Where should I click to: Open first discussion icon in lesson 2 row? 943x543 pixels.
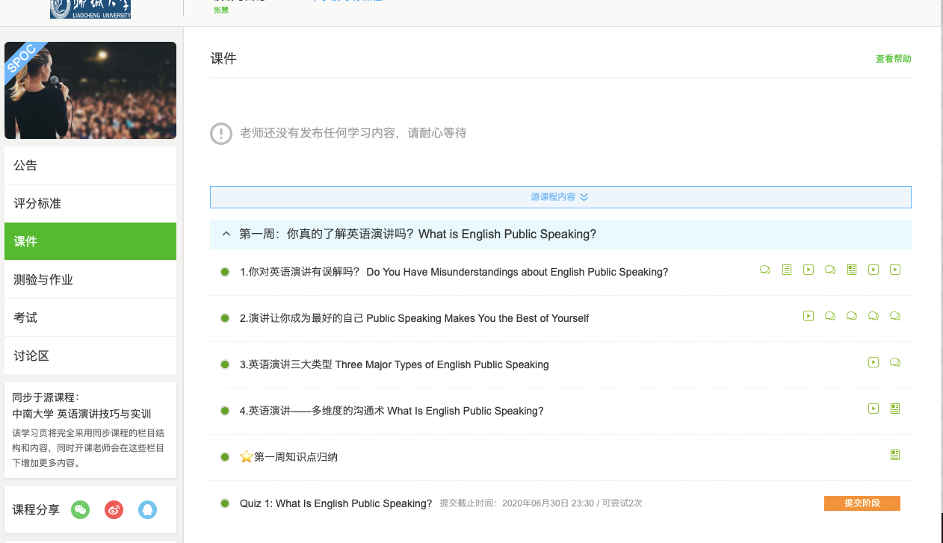[x=830, y=316]
